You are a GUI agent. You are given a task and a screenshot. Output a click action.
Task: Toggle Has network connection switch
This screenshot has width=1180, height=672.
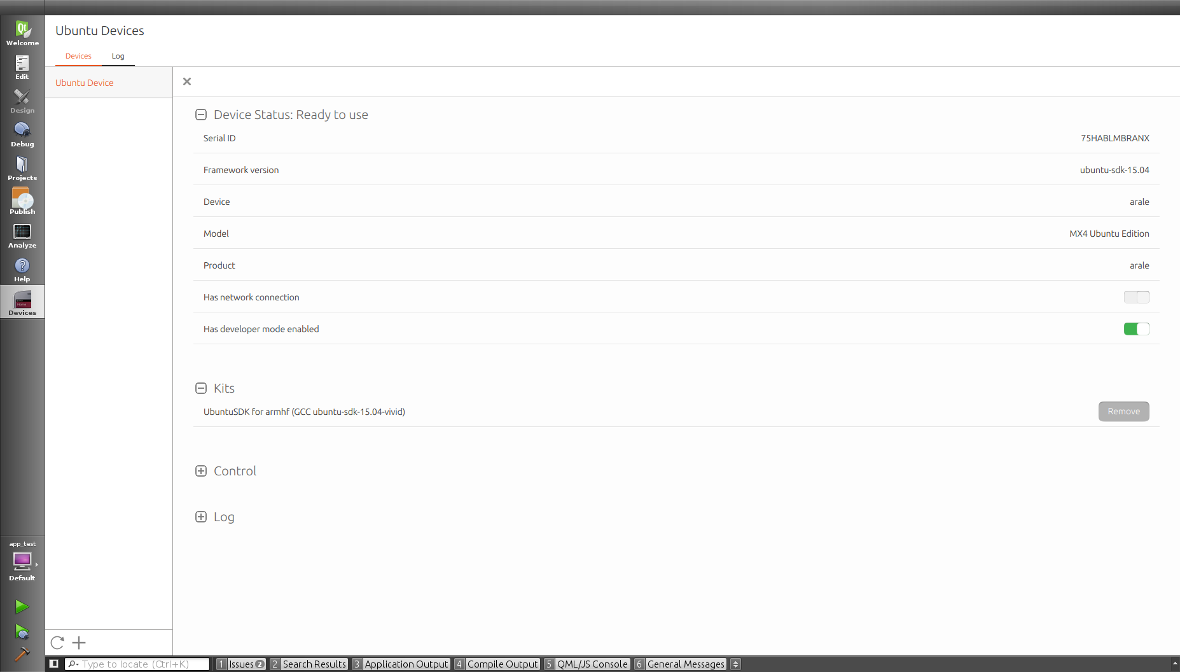1136,297
